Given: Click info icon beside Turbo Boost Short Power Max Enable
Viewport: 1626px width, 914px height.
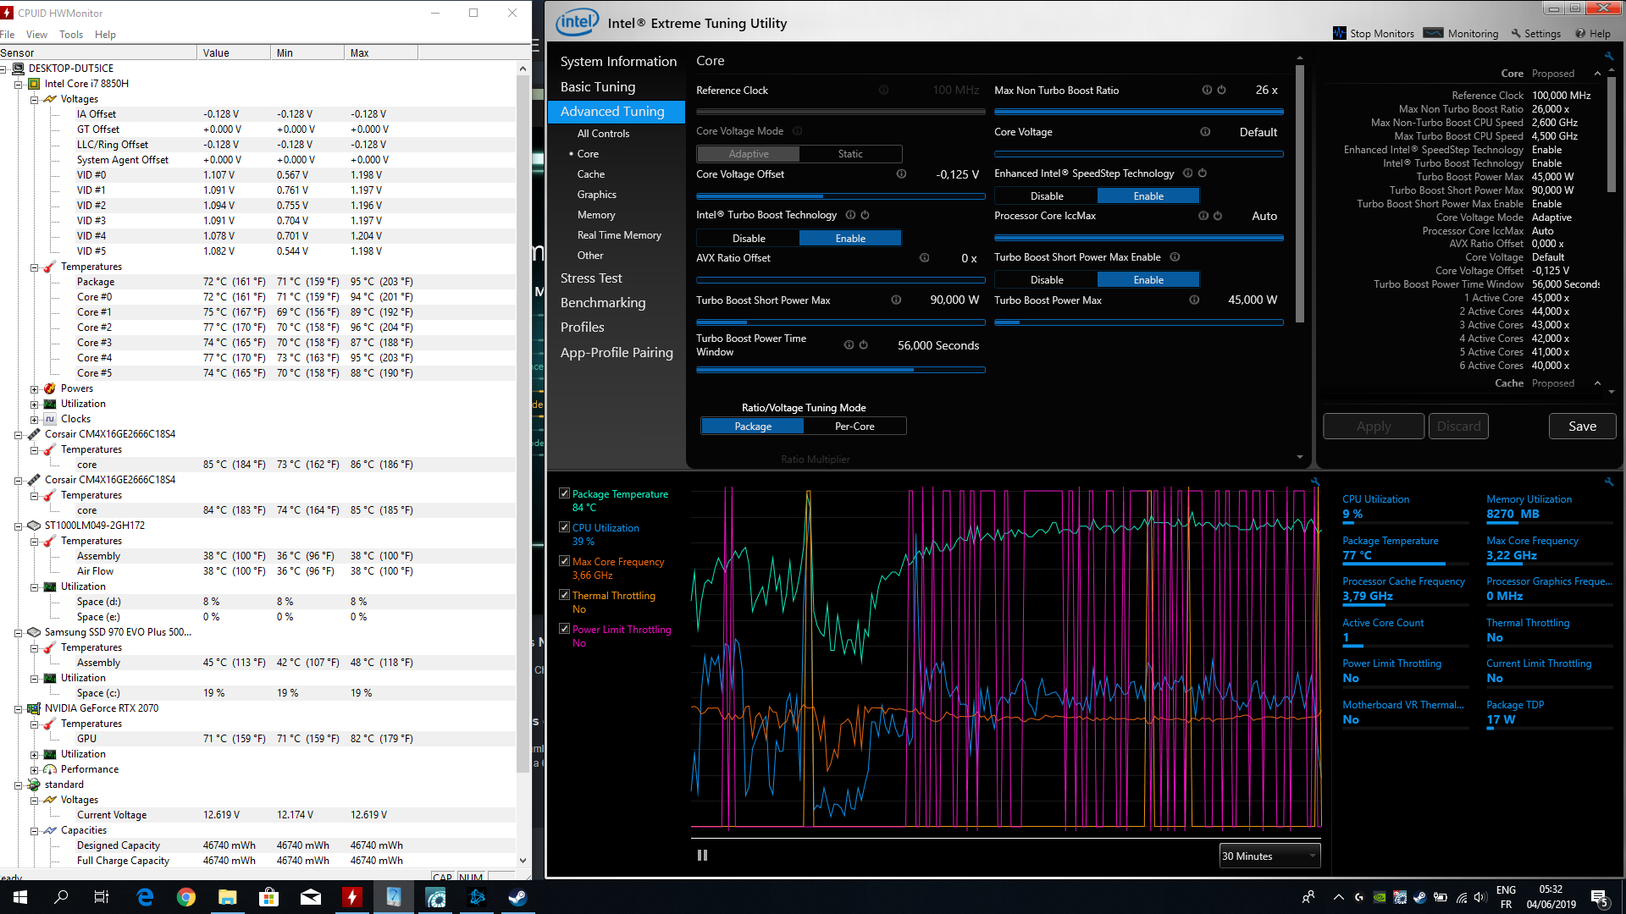Looking at the screenshot, I should [1175, 257].
